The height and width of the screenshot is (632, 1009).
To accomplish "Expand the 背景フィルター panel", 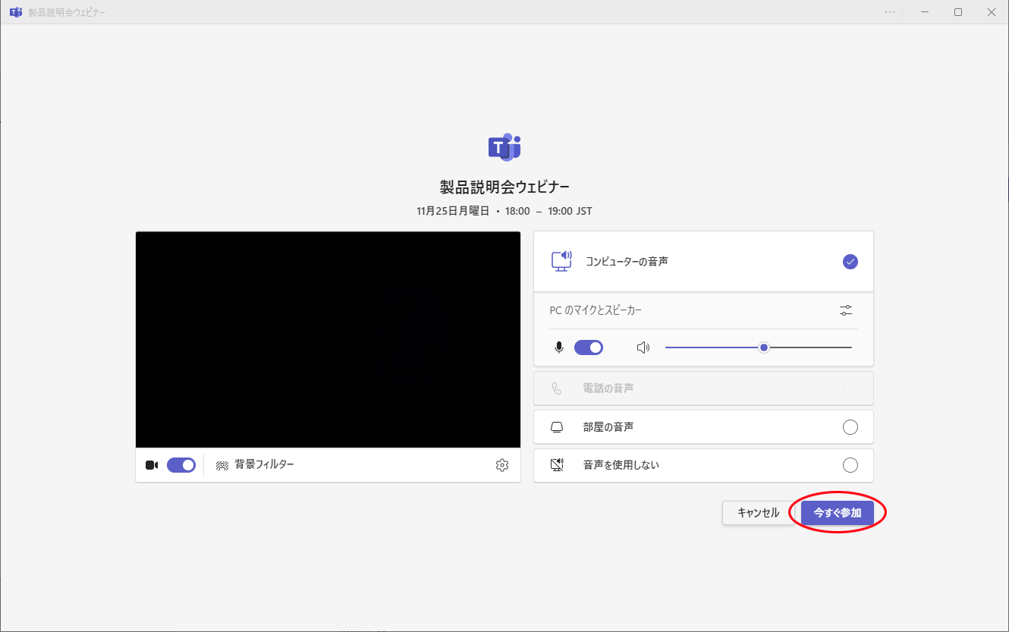I will point(266,464).
